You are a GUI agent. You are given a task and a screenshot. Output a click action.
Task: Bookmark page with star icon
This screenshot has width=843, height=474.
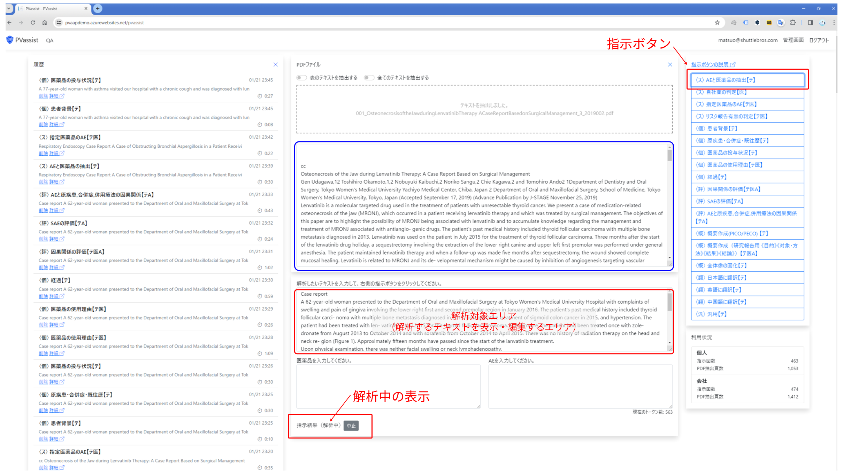pyautogui.click(x=717, y=23)
